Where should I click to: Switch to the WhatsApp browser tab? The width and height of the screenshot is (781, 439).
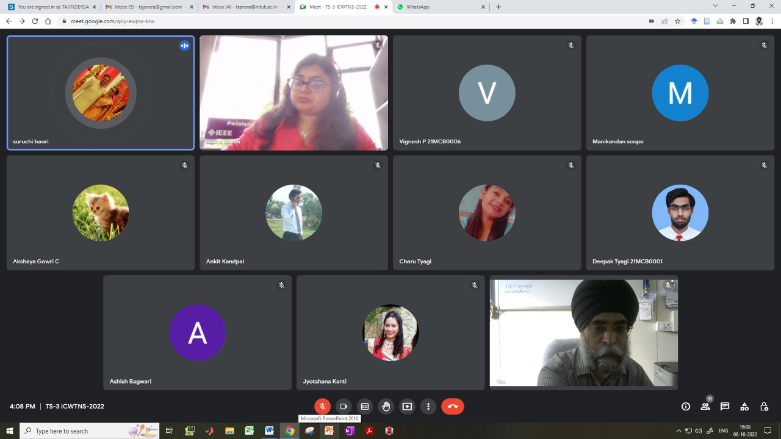tap(439, 7)
